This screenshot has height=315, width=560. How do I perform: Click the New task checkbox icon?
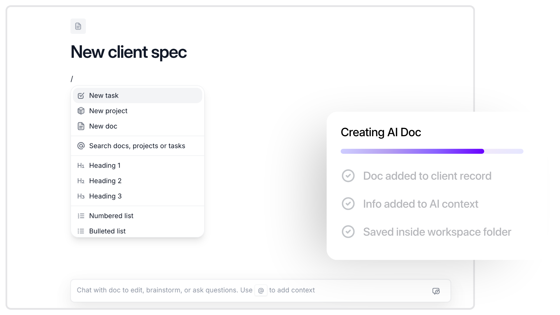click(81, 96)
